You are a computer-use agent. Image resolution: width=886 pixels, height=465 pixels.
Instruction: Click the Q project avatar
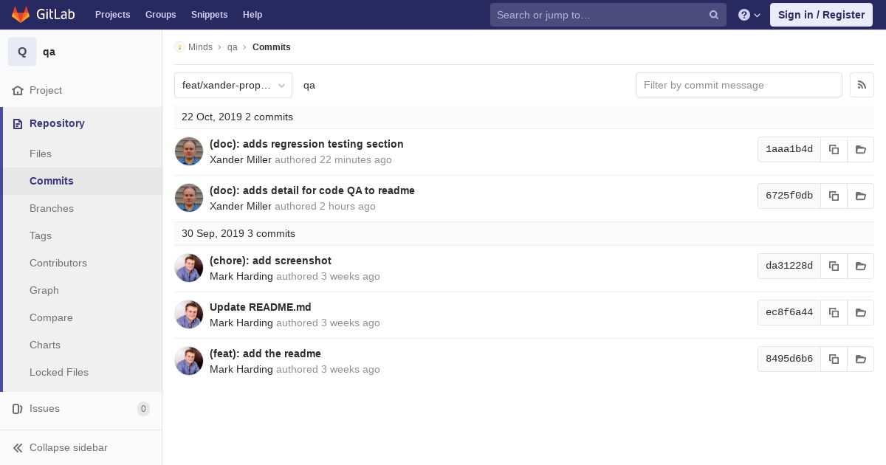pyautogui.click(x=22, y=52)
